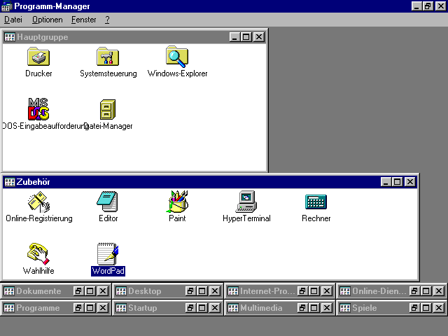This screenshot has height=336, width=448.
Task: Close the Zubehör window
Action: pyautogui.click(x=410, y=182)
